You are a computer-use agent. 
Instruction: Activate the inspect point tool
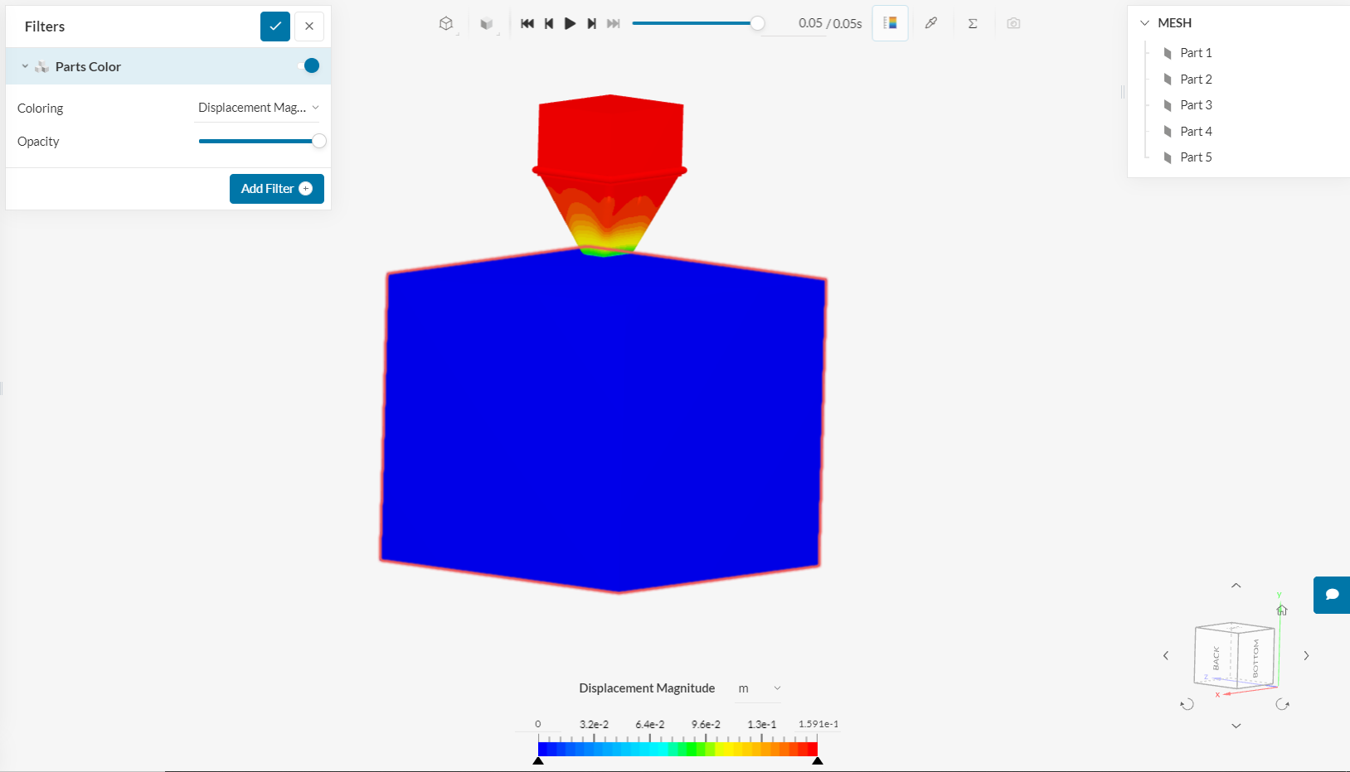pyautogui.click(x=931, y=23)
